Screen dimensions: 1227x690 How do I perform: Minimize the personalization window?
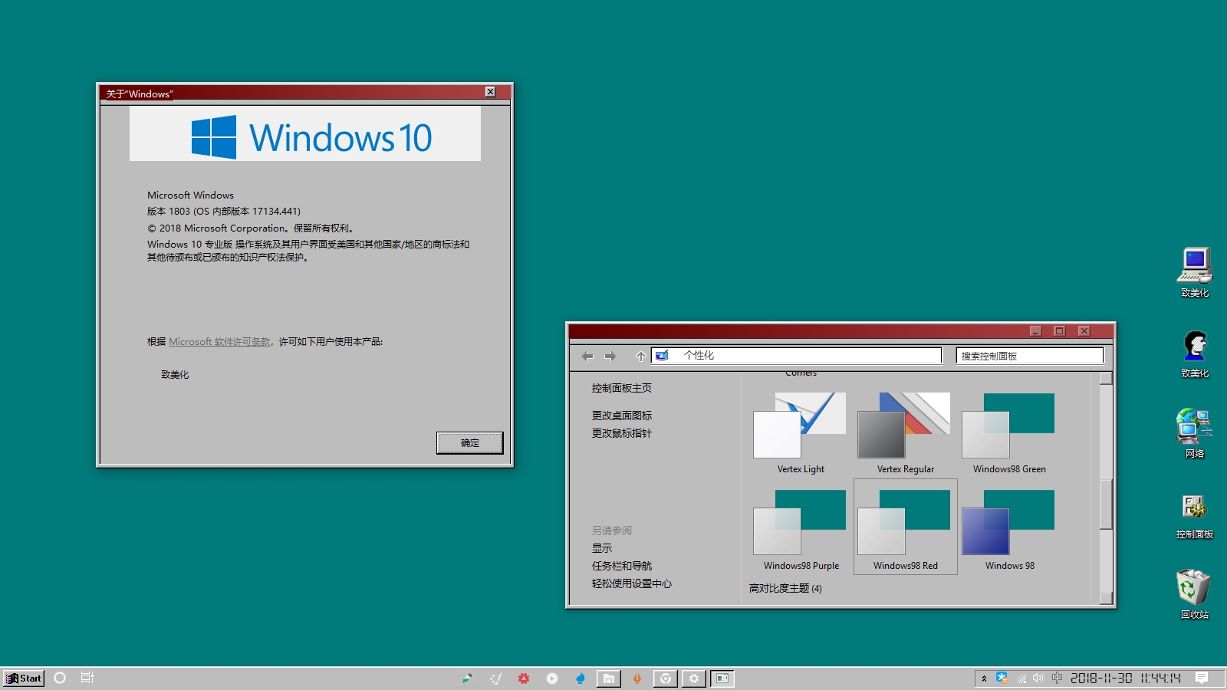[x=1035, y=330]
